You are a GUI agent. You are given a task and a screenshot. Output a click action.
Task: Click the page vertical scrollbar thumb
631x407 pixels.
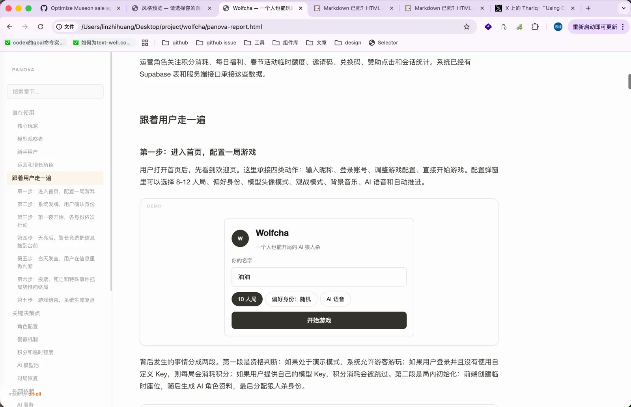pos(629,82)
